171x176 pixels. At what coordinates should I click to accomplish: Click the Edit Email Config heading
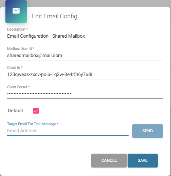[55, 16]
